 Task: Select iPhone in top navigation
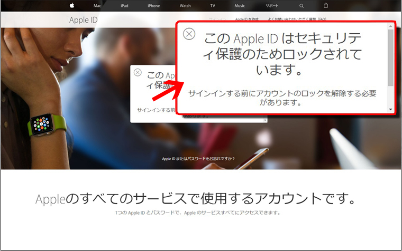point(153,6)
